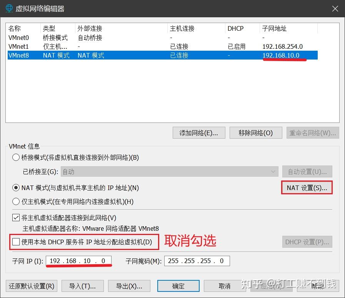Click the 已启用 DHCP cell of VMnet1

(x=237, y=46)
